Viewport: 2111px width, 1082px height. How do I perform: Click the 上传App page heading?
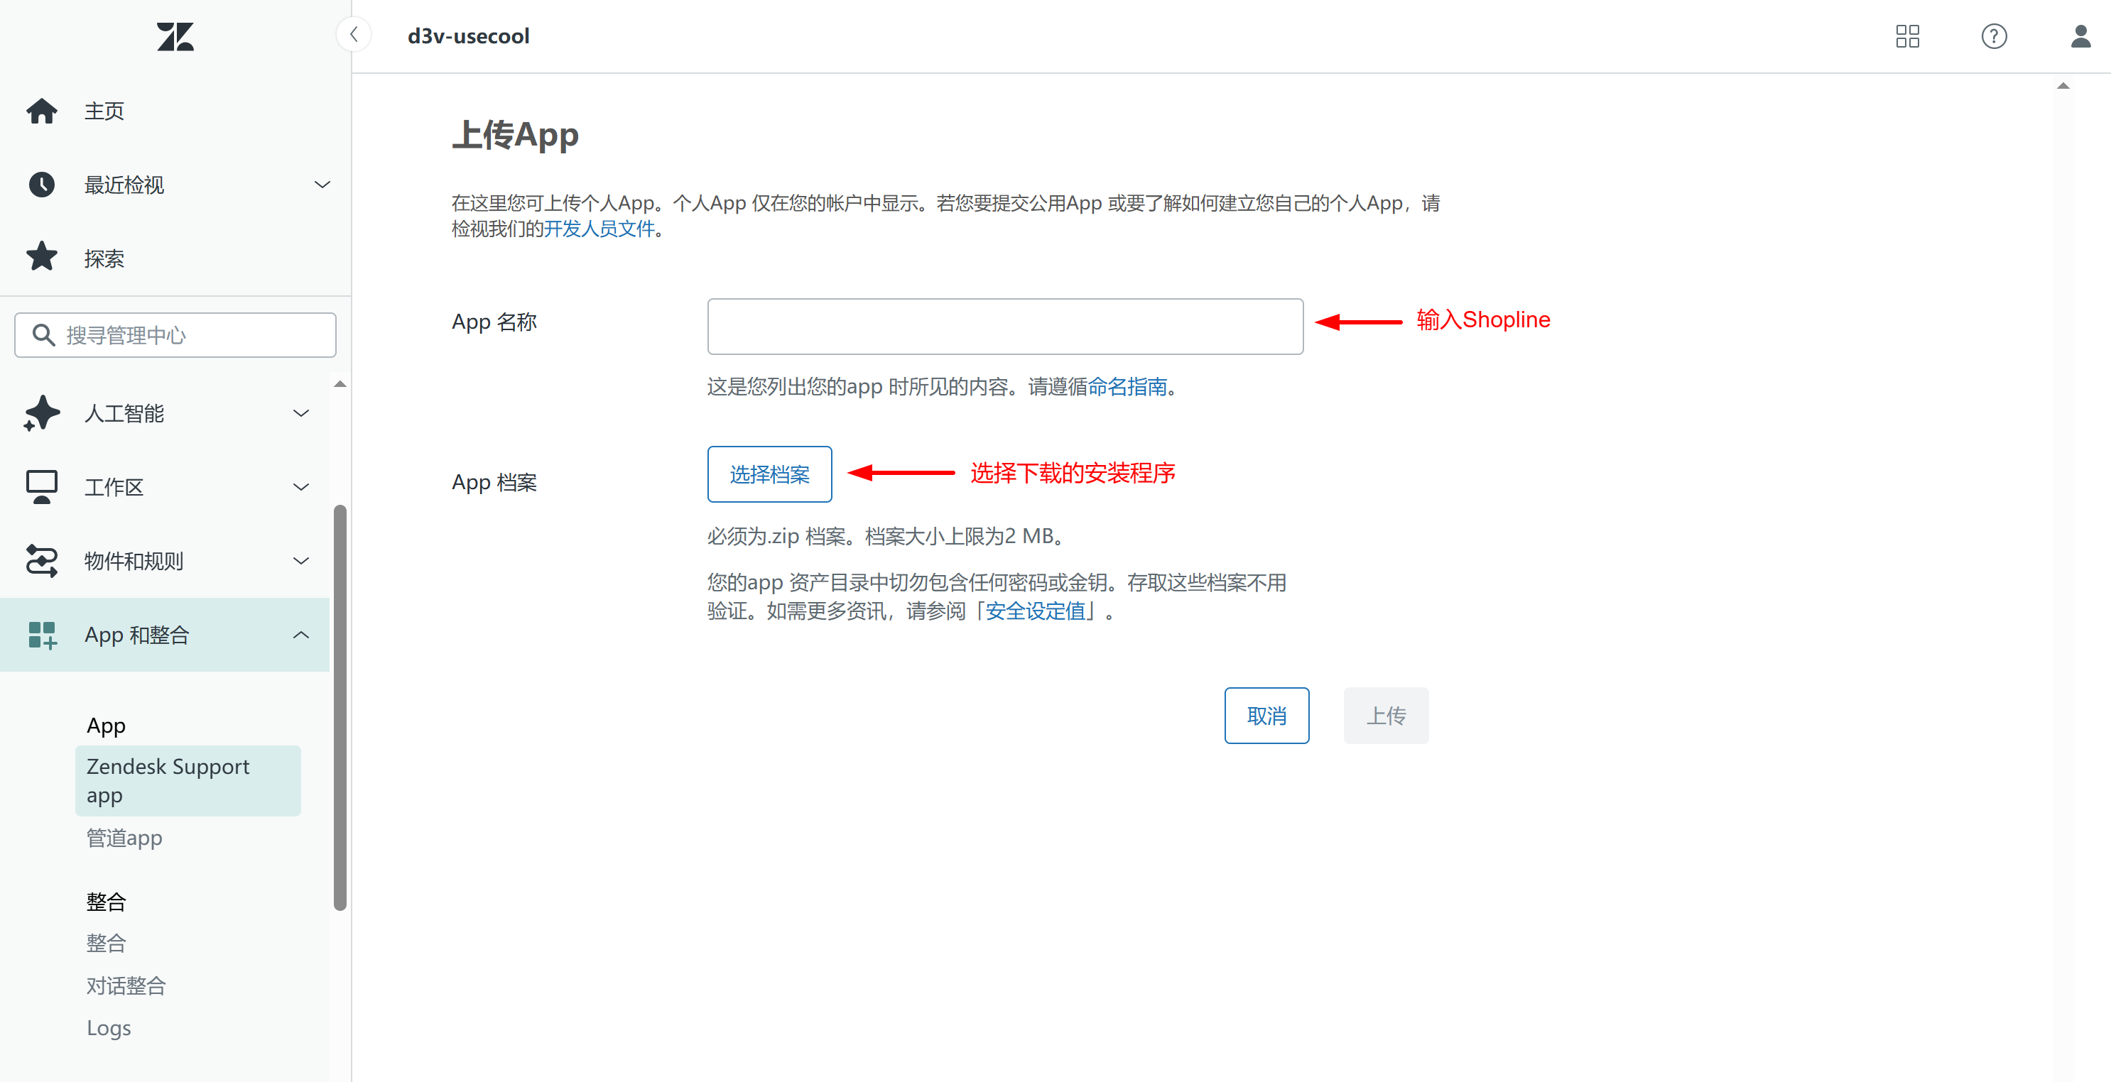click(515, 134)
